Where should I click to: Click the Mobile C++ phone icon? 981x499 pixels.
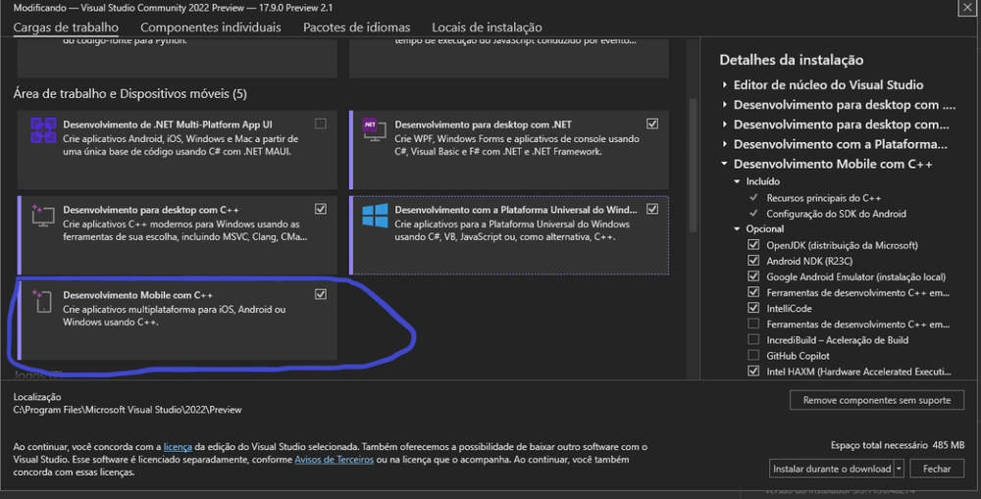point(42,300)
